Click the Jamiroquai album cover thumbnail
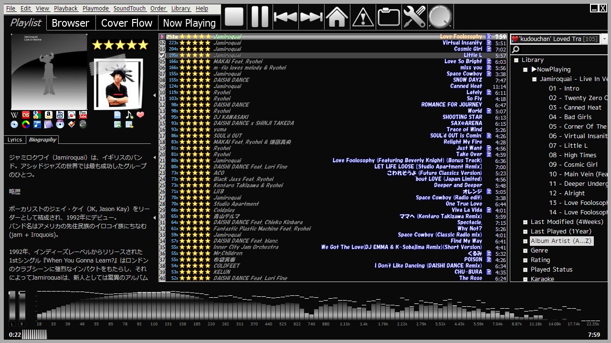 49,71
